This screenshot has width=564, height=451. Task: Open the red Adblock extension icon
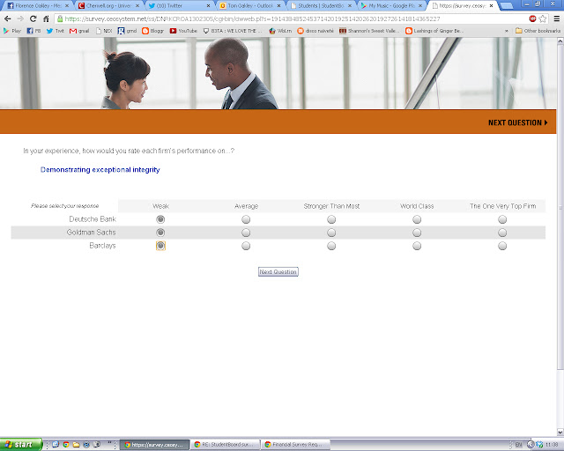[532, 18]
